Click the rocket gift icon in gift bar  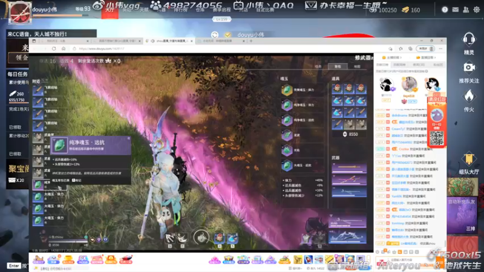[x=309, y=259]
